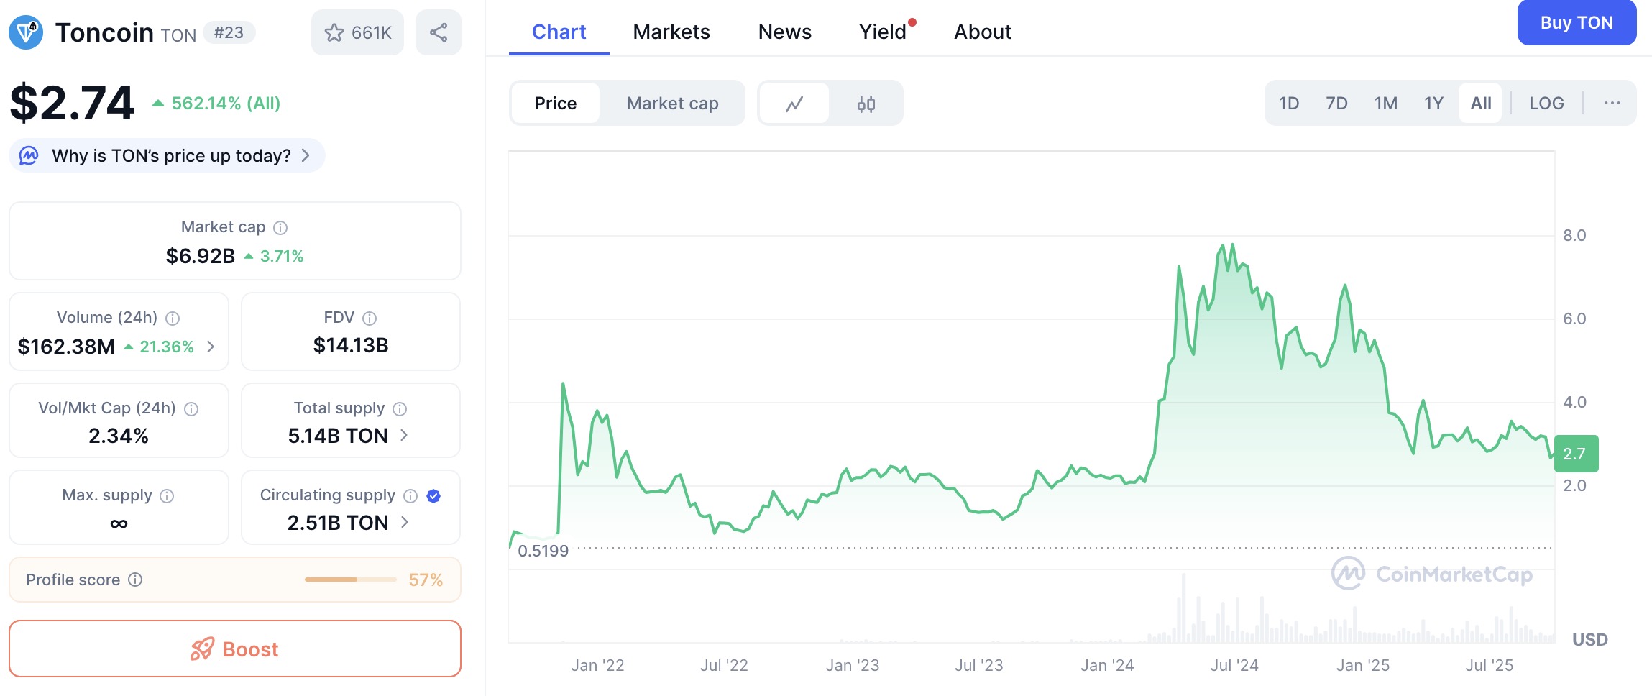The height and width of the screenshot is (696, 1652).
Task: Click the Buy TON button
Action: pos(1576,23)
